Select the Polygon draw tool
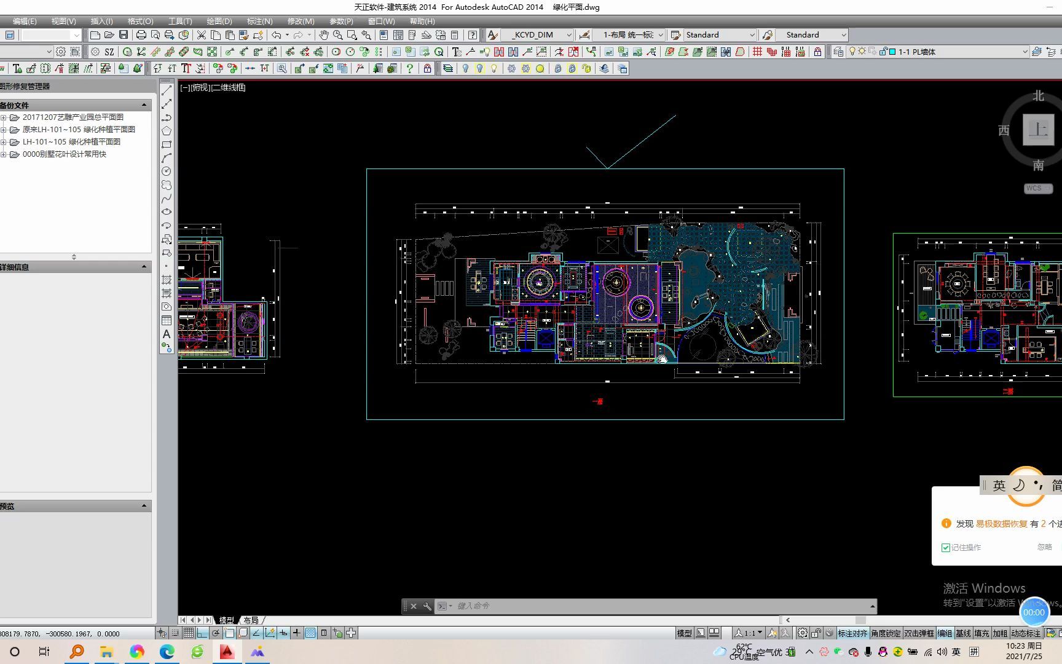Image resolution: width=1062 pixels, height=664 pixels. point(167,131)
